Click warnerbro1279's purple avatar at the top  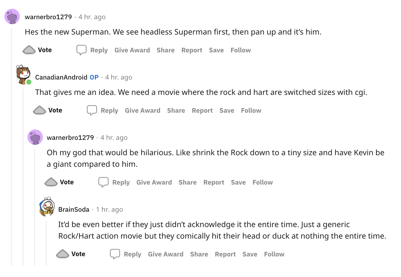12,16
